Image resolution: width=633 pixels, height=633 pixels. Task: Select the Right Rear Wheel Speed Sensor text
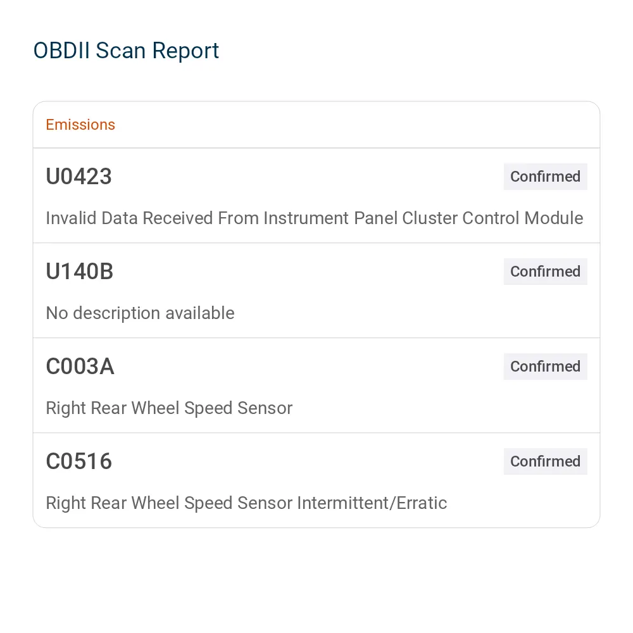169,408
